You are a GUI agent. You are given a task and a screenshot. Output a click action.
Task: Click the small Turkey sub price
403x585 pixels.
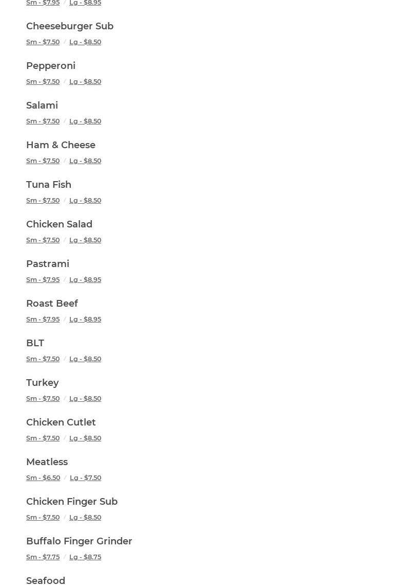coord(43,399)
